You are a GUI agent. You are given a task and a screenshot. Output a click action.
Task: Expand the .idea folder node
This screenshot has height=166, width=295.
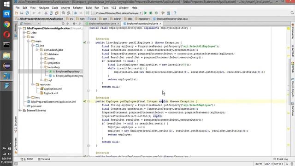pyautogui.click(x=24, y=33)
